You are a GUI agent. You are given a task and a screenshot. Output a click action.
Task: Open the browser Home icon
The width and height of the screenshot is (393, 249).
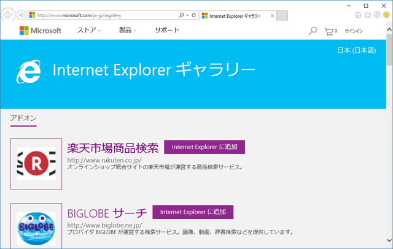358,15
